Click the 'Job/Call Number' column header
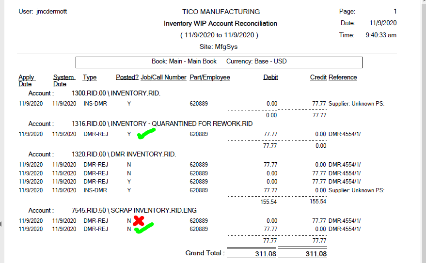This screenshot has height=263, width=426. 163,77
